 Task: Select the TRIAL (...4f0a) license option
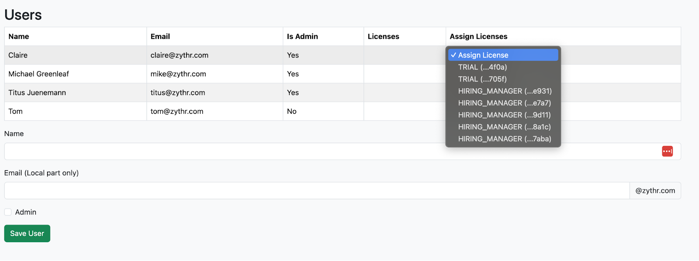[482, 67]
